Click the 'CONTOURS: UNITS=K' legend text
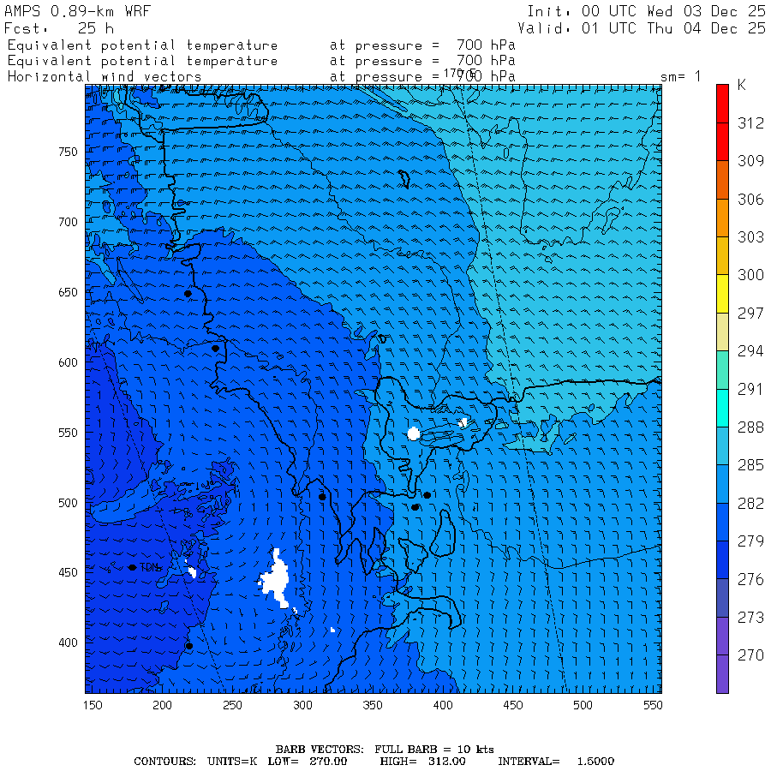 [195, 762]
